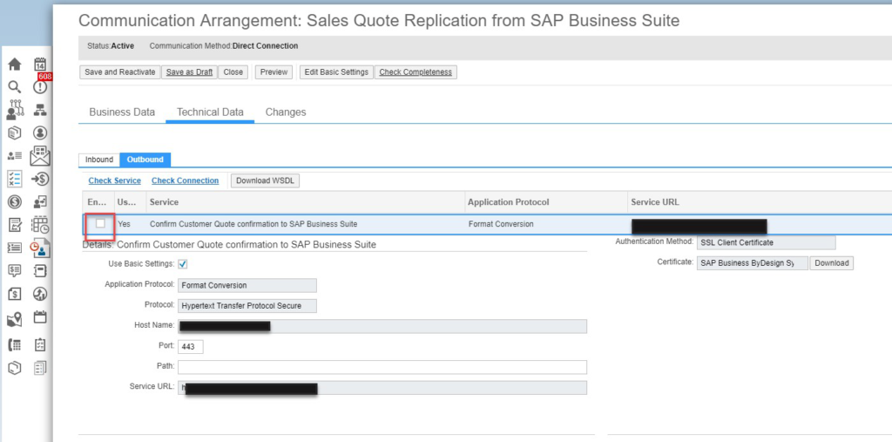
Task: Open the grid with clock schedule icon
Action: click(40, 225)
